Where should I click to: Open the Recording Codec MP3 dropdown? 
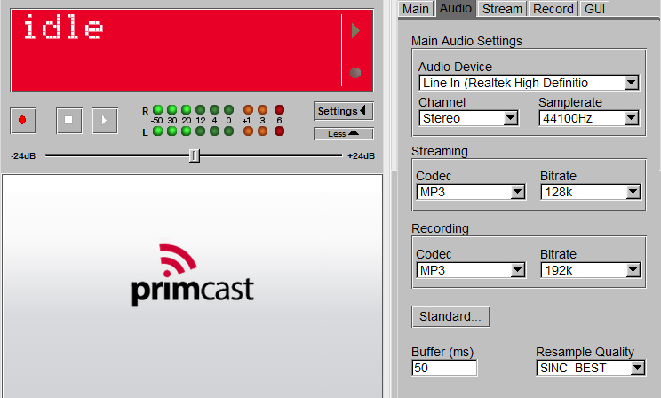[471, 270]
